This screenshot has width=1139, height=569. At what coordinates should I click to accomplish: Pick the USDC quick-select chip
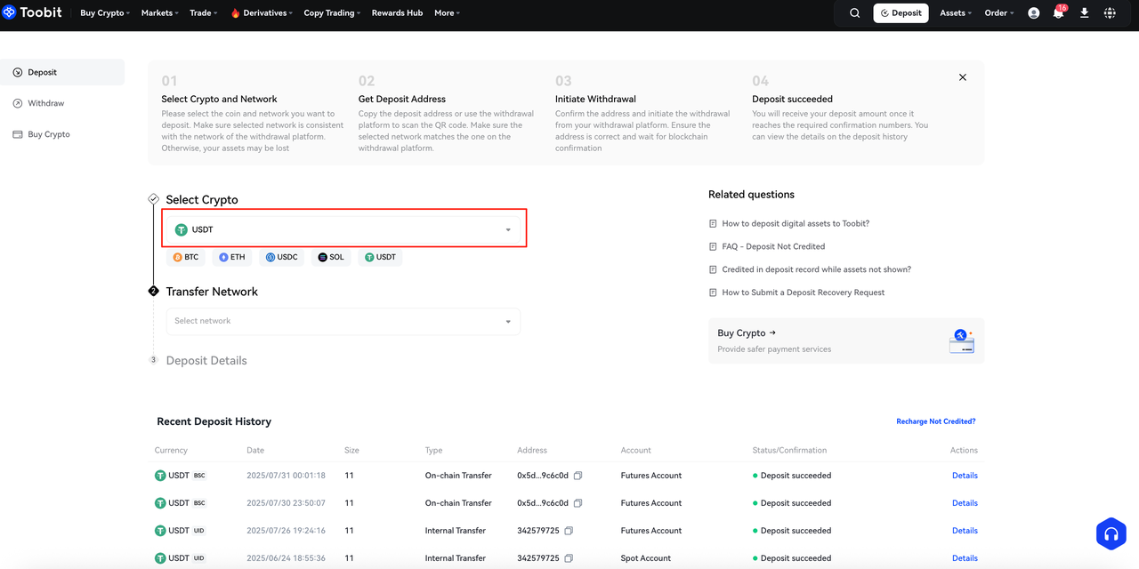(281, 257)
